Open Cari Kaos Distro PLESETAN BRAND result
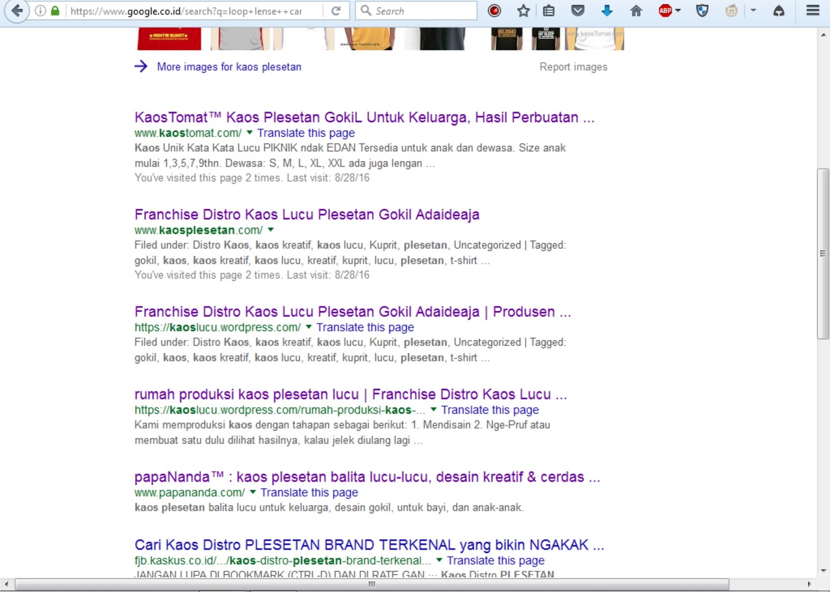Screen dimensions: 830x592 coord(369,545)
